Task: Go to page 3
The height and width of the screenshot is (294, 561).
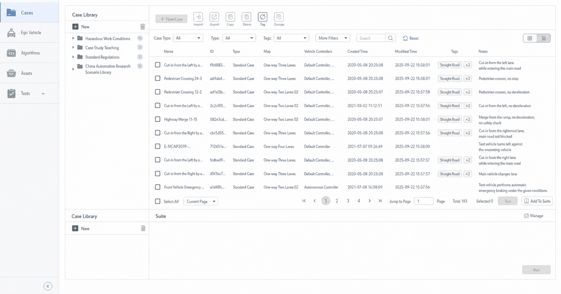Action: click(348, 201)
